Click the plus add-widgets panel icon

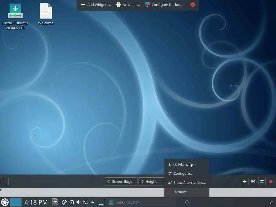[245, 181]
